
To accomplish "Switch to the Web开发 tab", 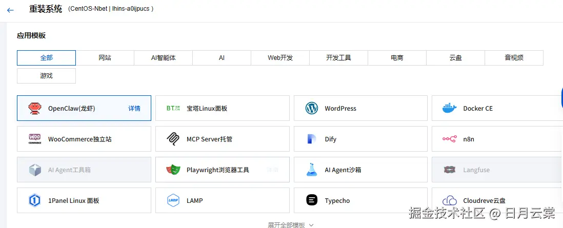I will point(280,58).
